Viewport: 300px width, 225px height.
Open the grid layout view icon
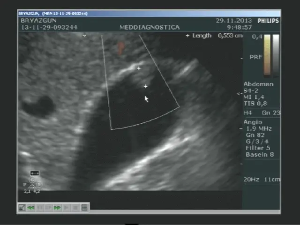[84, 208]
